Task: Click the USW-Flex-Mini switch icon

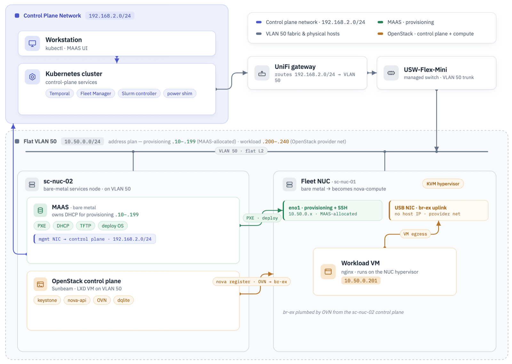Action: pyautogui.click(x=391, y=73)
